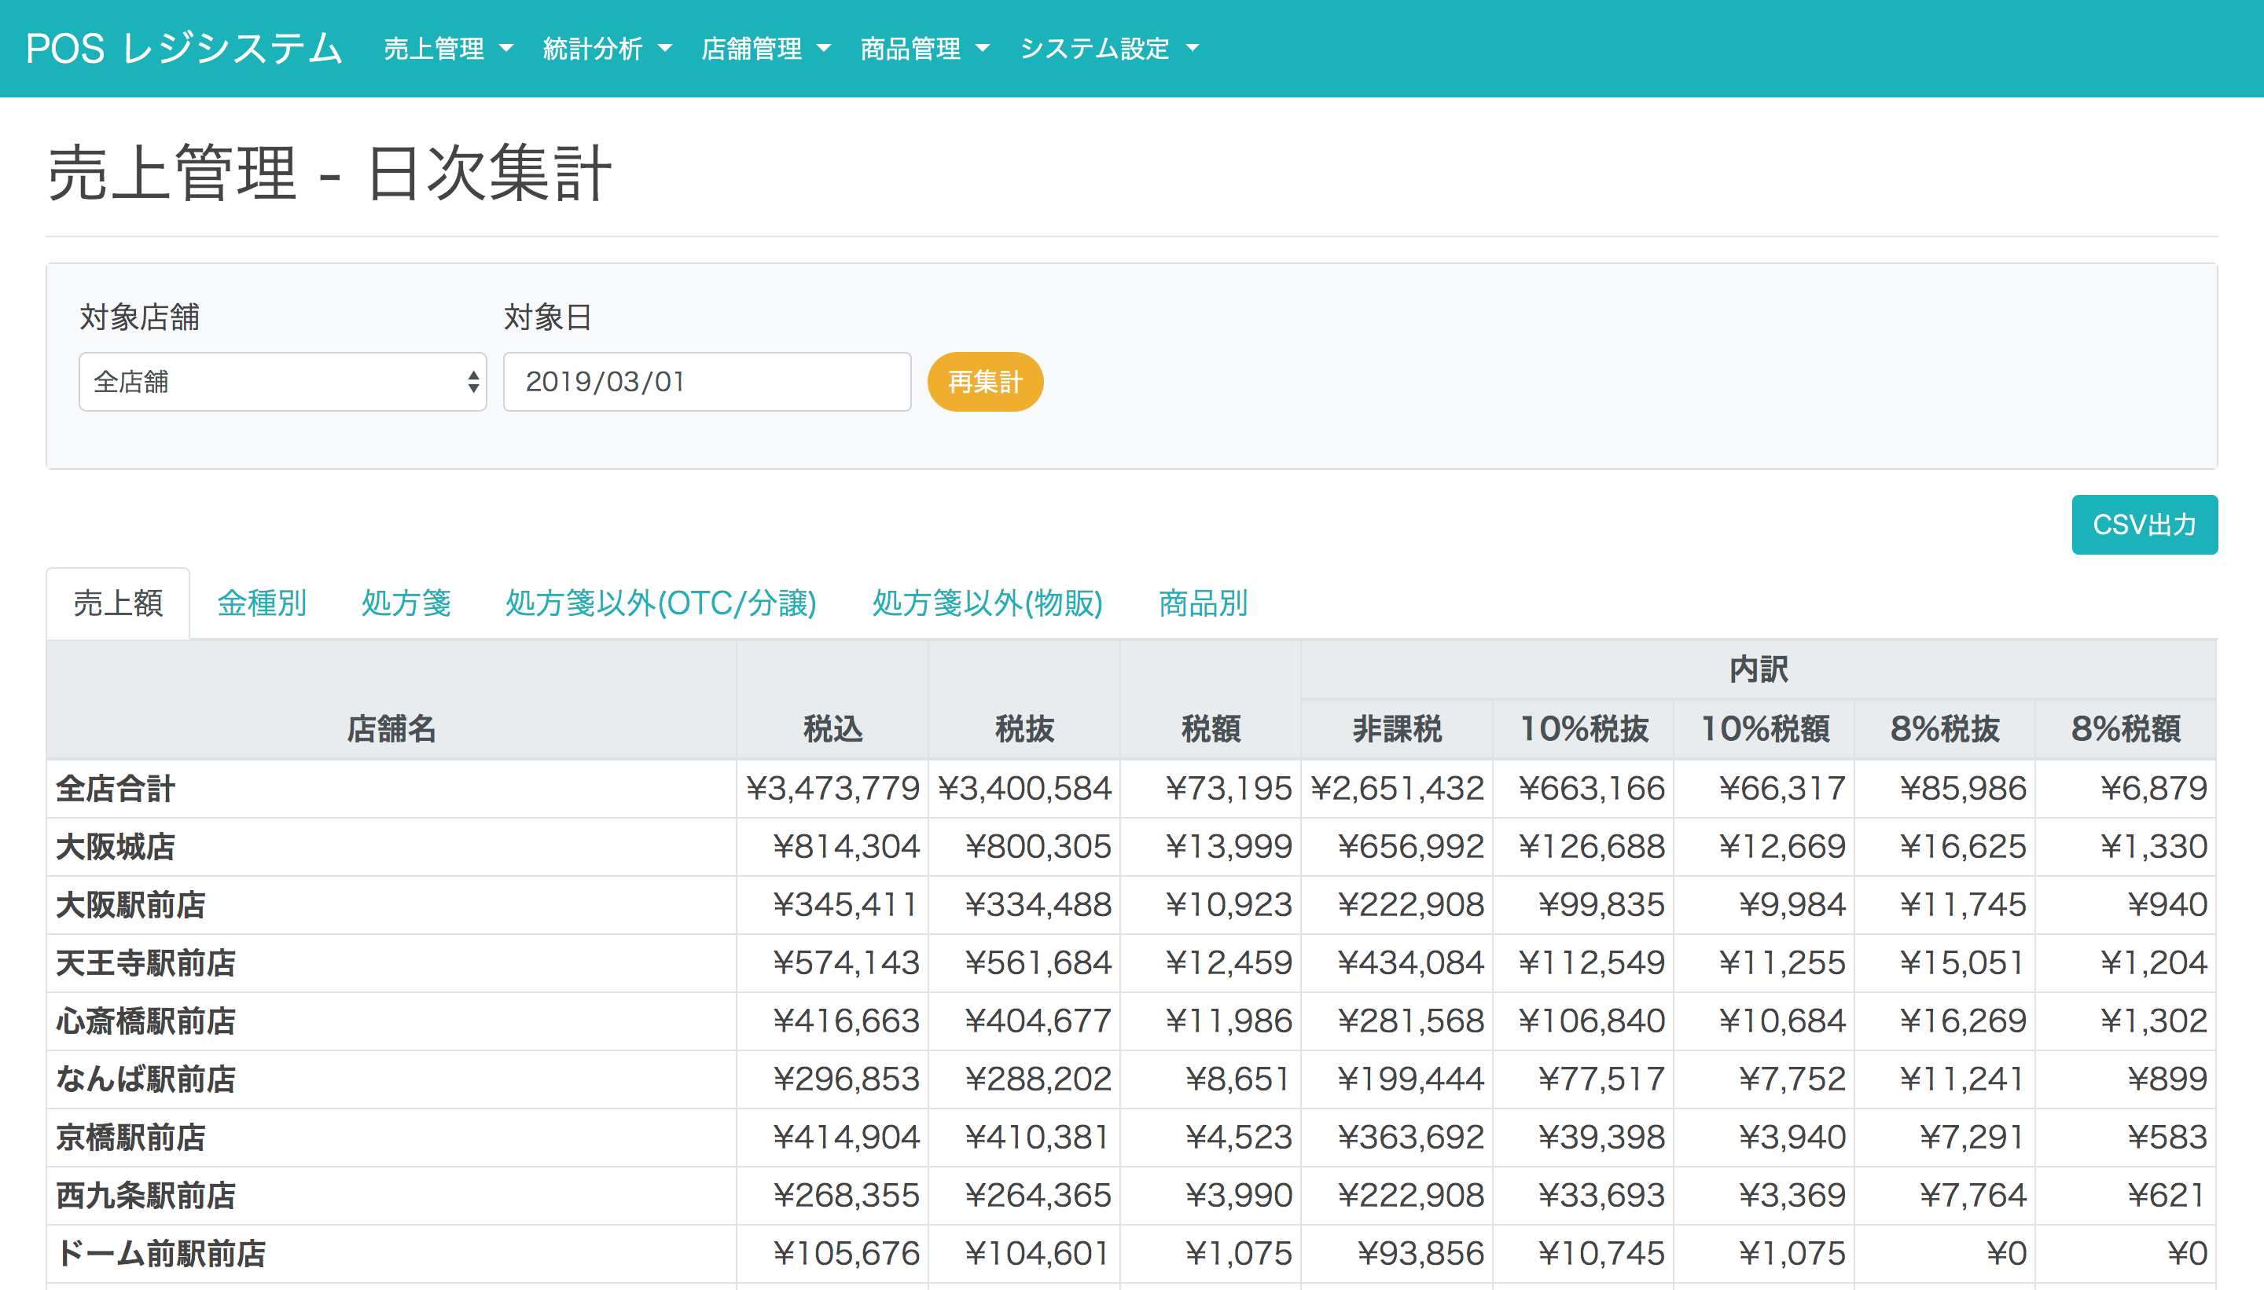
Task: Select the 全店合計 row label
Action: [116, 789]
